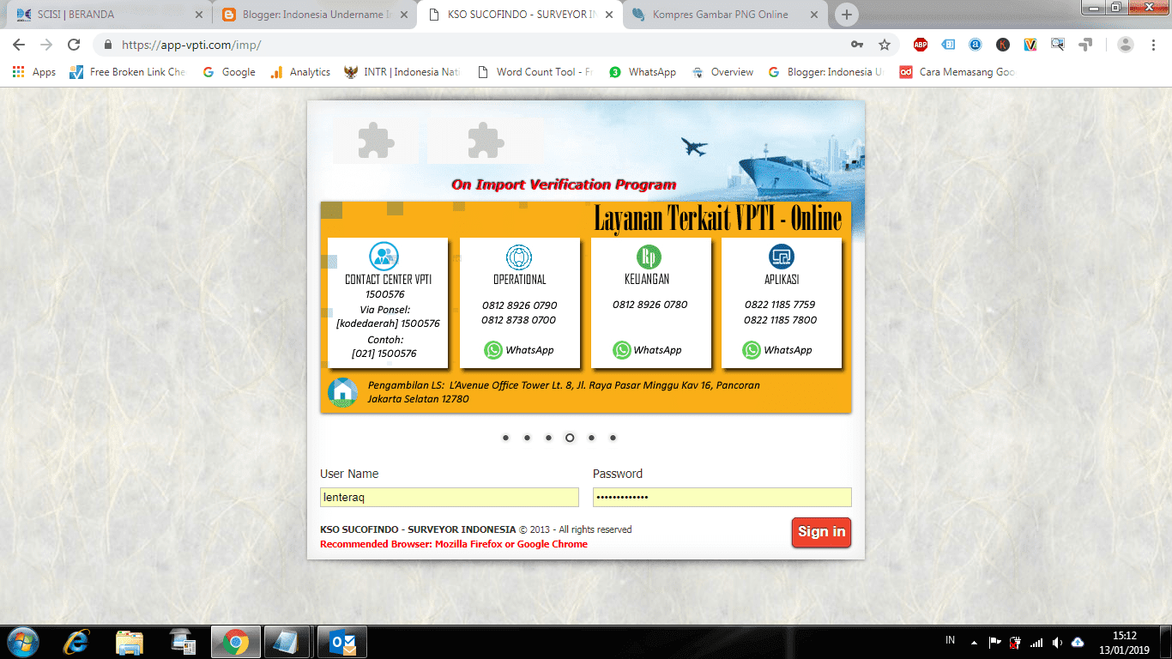Open the WhatsApp bookmark

pyautogui.click(x=643, y=72)
